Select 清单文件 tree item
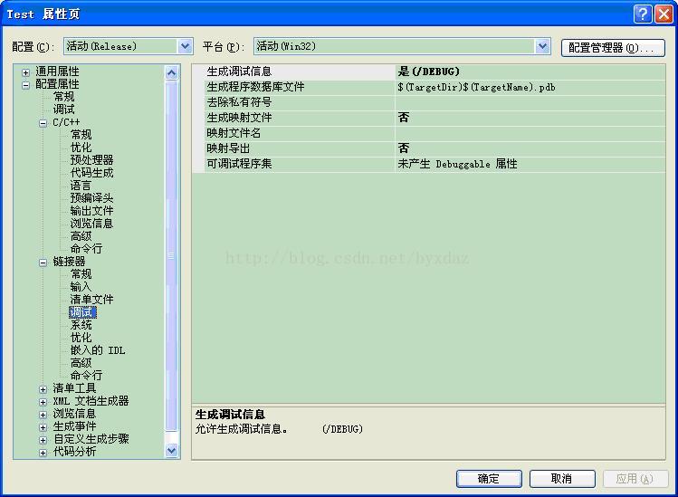The width and height of the screenshot is (678, 497). point(91,300)
